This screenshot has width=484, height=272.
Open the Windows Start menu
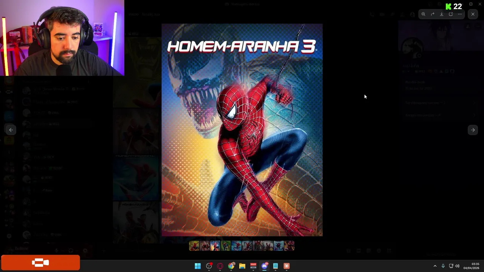coord(198,266)
